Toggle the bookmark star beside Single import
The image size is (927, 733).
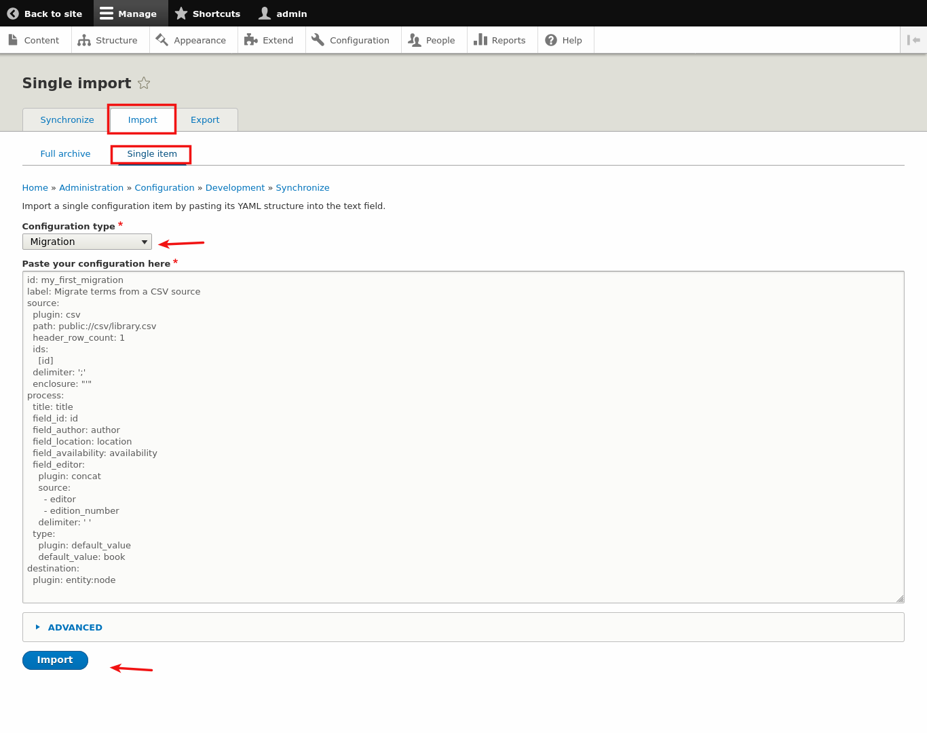tap(144, 83)
